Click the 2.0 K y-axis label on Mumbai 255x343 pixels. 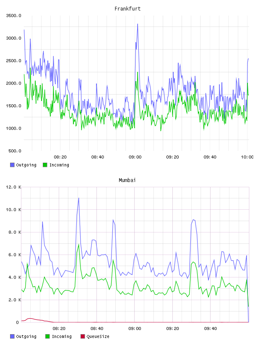(15, 300)
